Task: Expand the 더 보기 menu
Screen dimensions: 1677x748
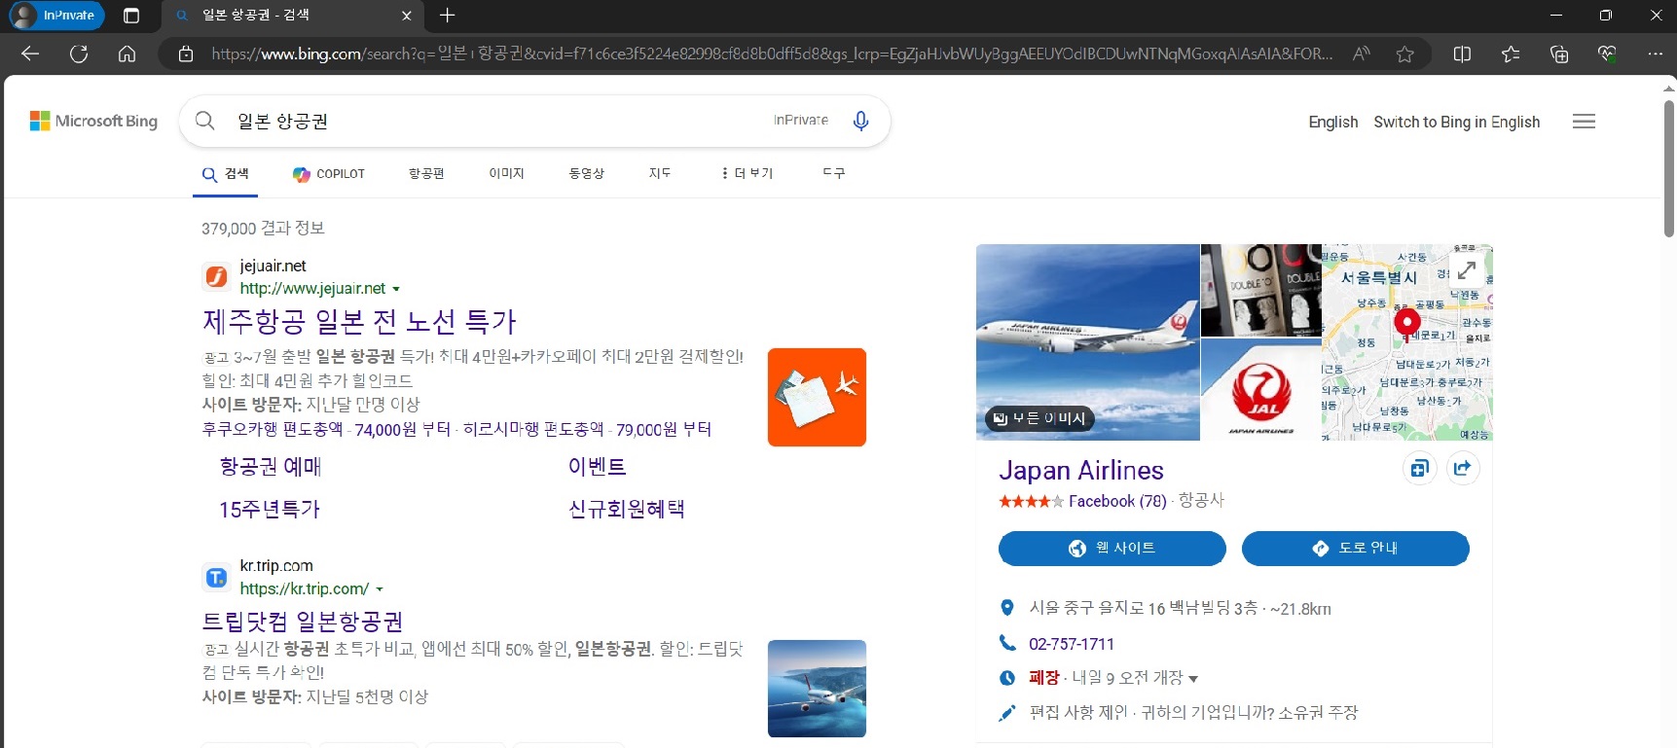Action: 747,173
